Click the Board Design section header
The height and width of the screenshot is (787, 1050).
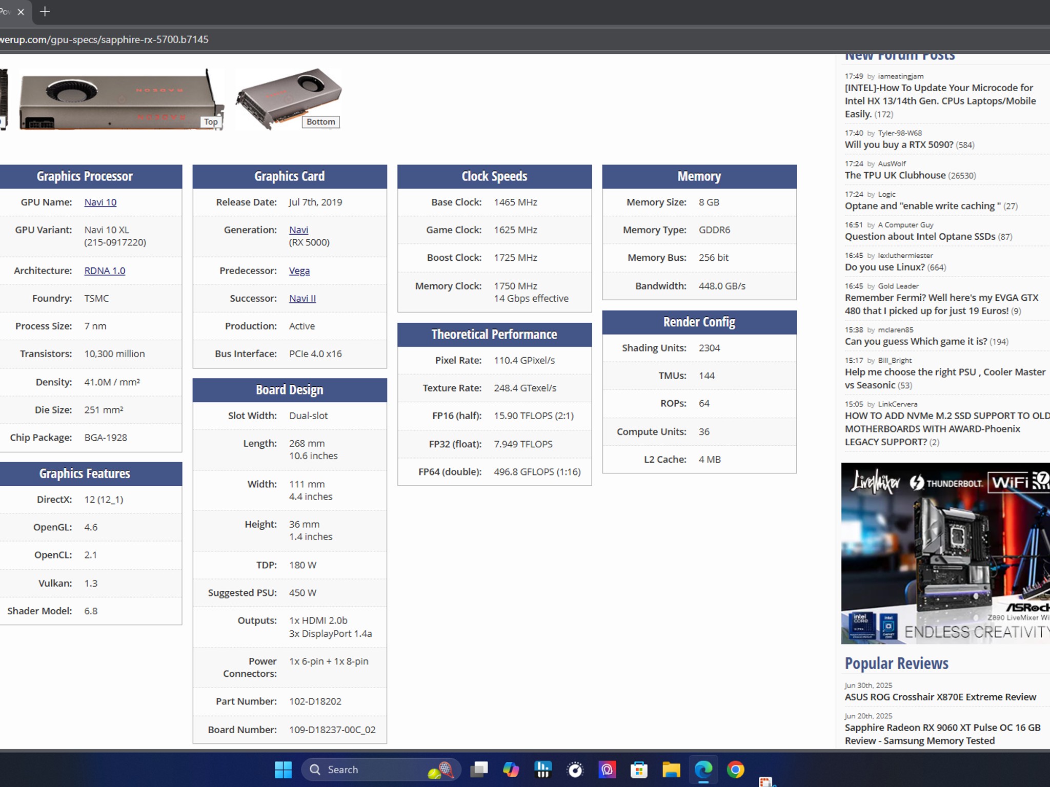pos(290,390)
